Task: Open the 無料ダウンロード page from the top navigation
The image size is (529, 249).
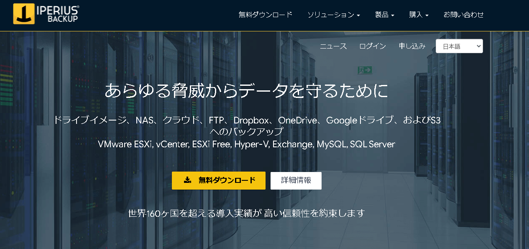Action: pos(265,14)
